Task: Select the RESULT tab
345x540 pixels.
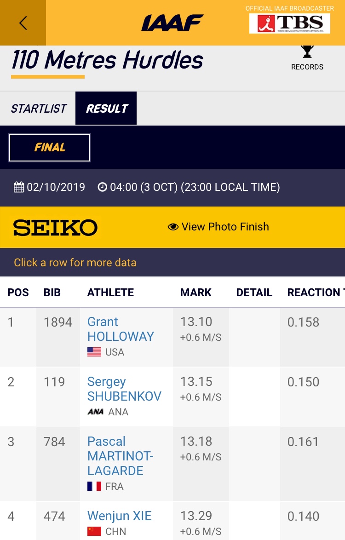Action: [106, 108]
